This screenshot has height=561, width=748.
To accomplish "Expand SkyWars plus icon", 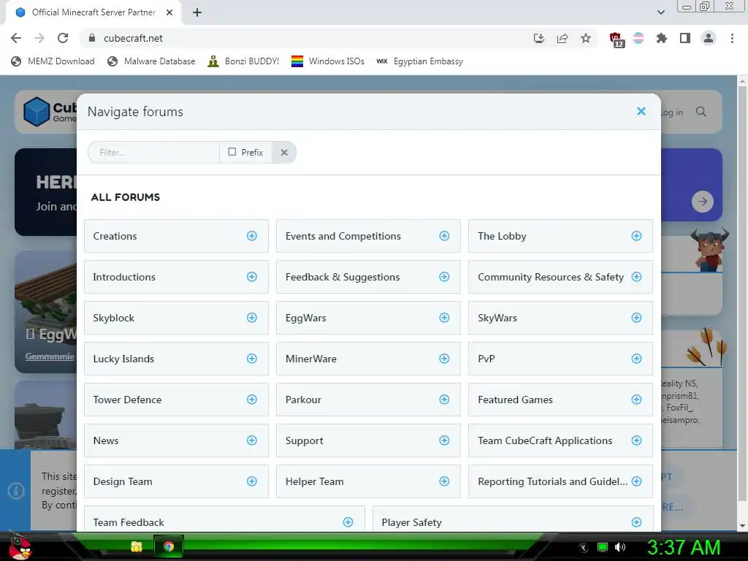I will pyautogui.click(x=636, y=318).
